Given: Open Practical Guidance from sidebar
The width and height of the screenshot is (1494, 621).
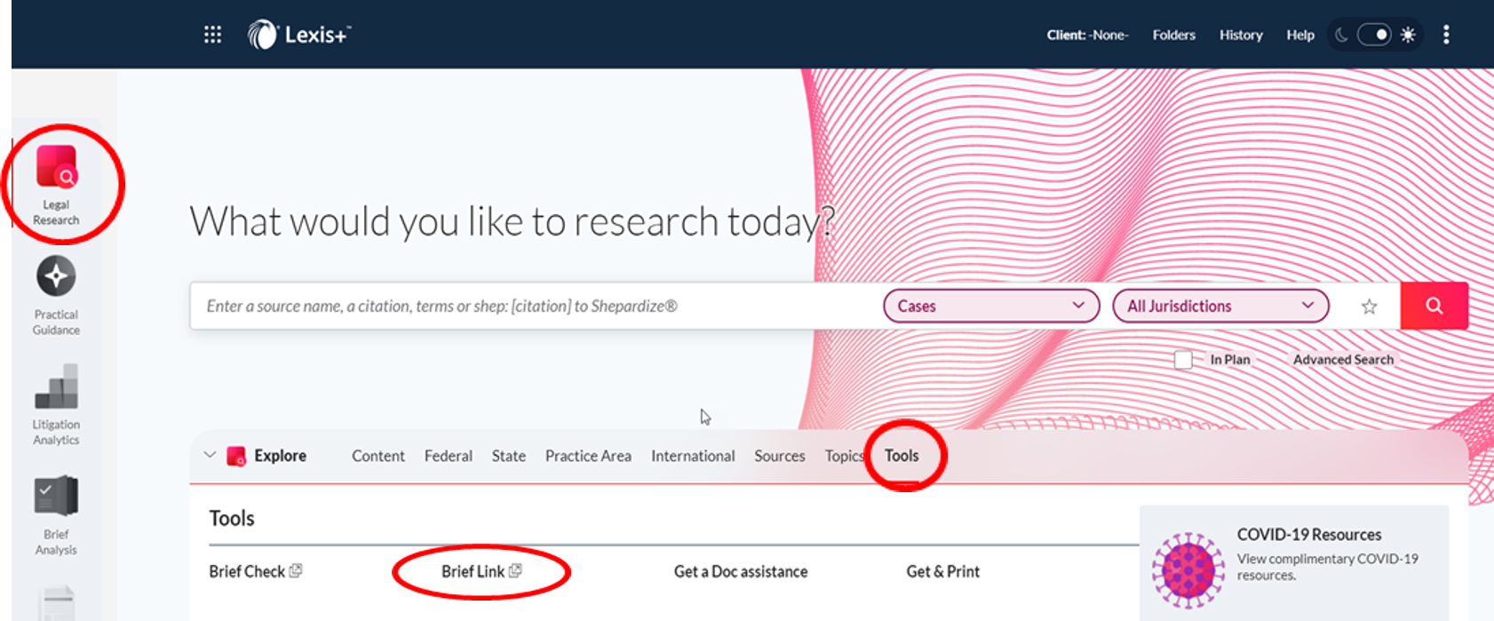Looking at the screenshot, I should point(56,296).
